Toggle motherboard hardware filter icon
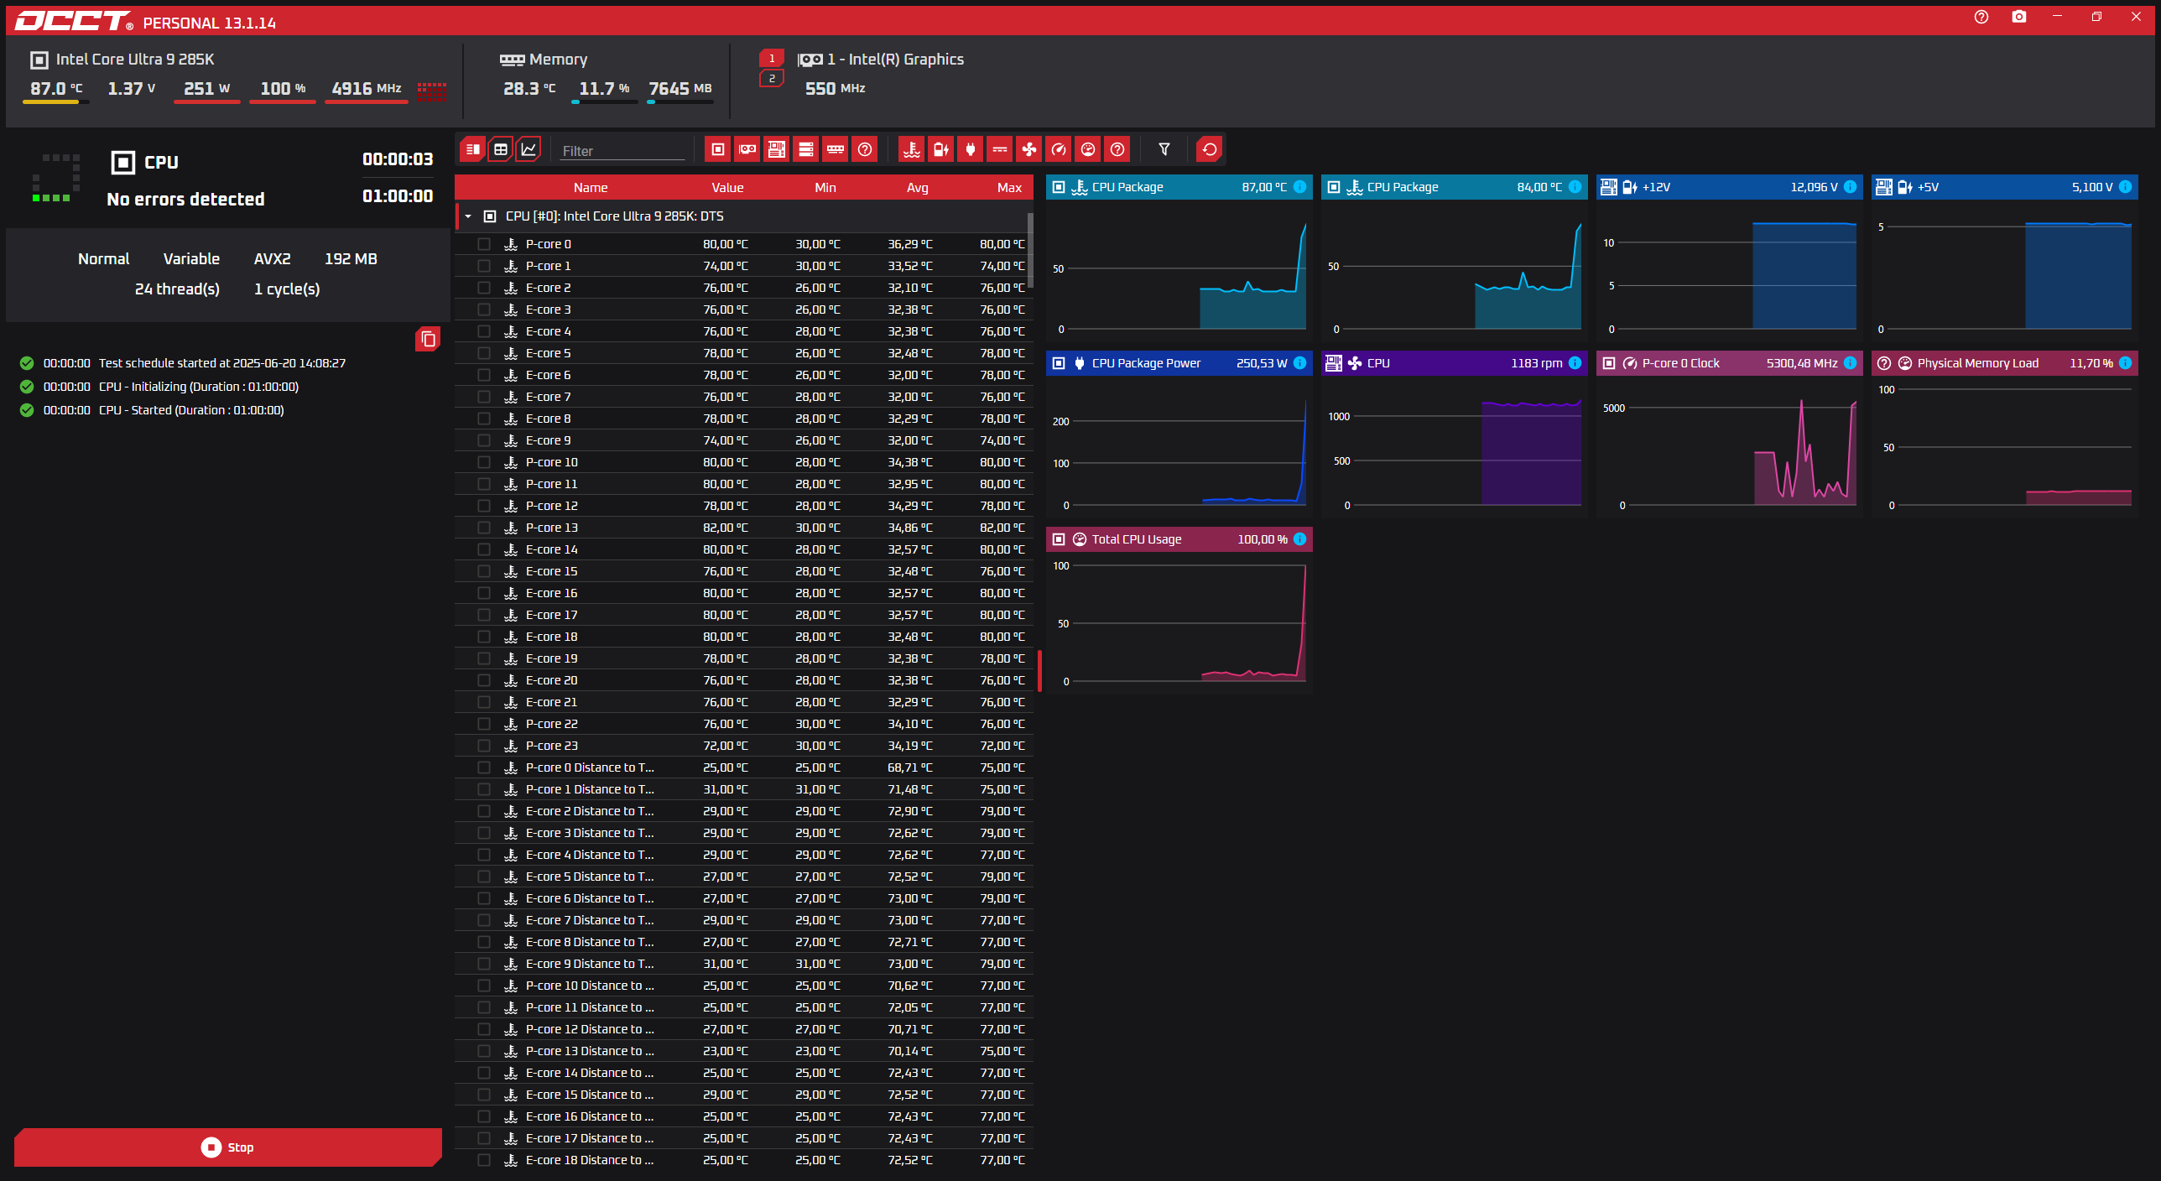Viewport: 2161px width, 1181px height. coord(777,149)
